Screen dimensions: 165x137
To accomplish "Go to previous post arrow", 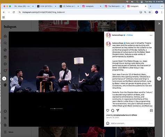I will [x=4, y=79].
